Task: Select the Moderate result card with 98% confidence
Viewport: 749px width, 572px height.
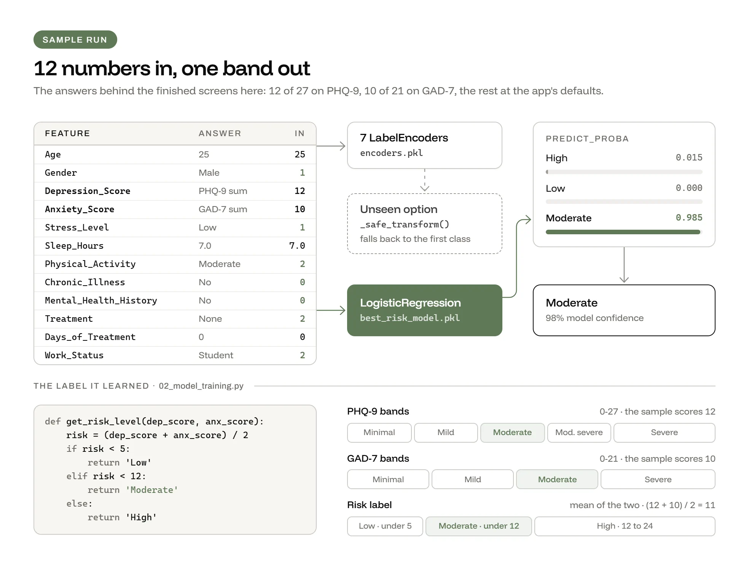Action: pos(624,310)
